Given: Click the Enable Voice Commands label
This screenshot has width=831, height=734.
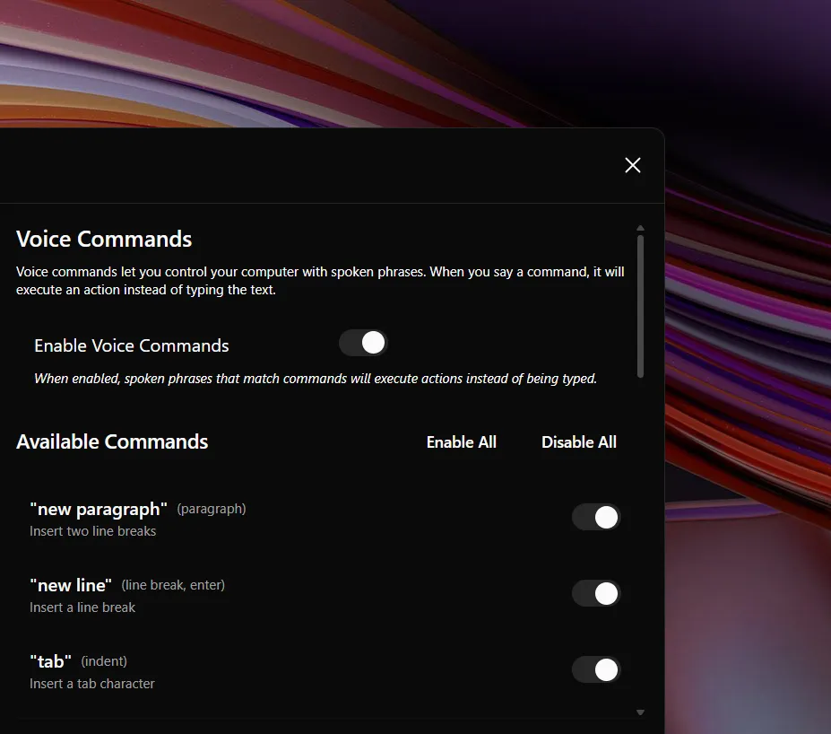Looking at the screenshot, I should [x=132, y=345].
